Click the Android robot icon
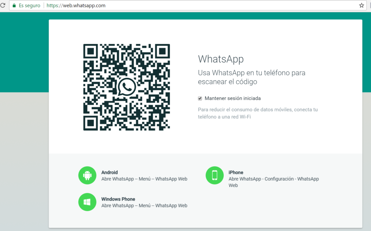Screen dimensions: 371x231 coord(87,176)
